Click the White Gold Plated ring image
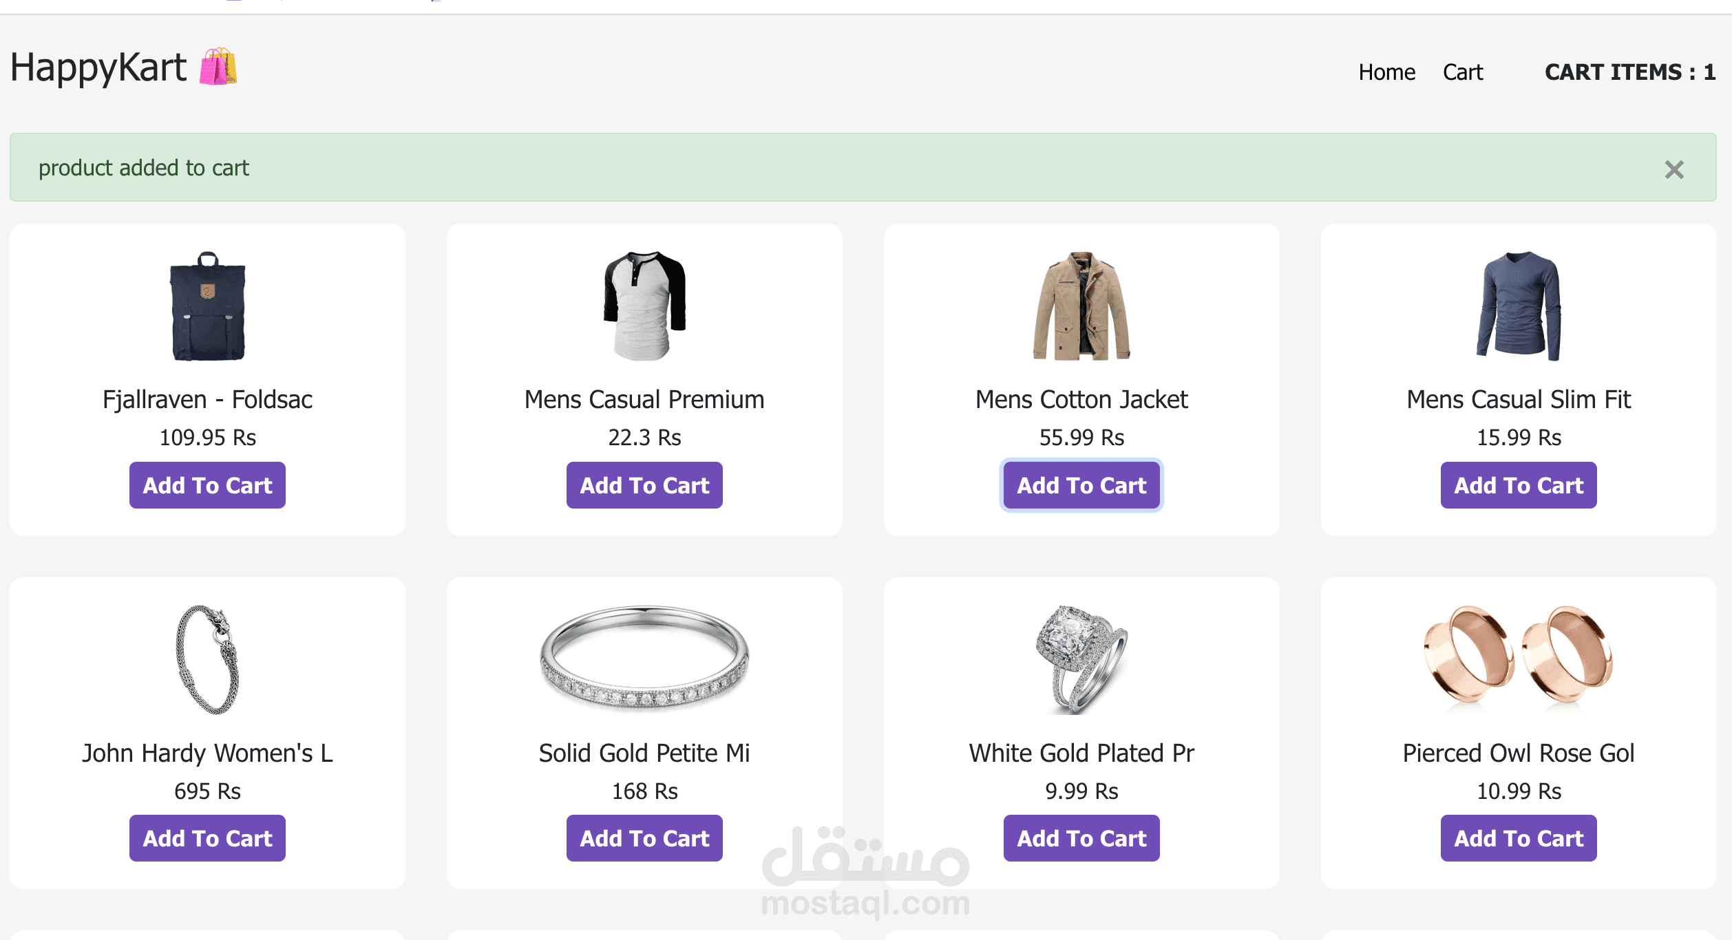This screenshot has width=1732, height=940. tap(1081, 659)
